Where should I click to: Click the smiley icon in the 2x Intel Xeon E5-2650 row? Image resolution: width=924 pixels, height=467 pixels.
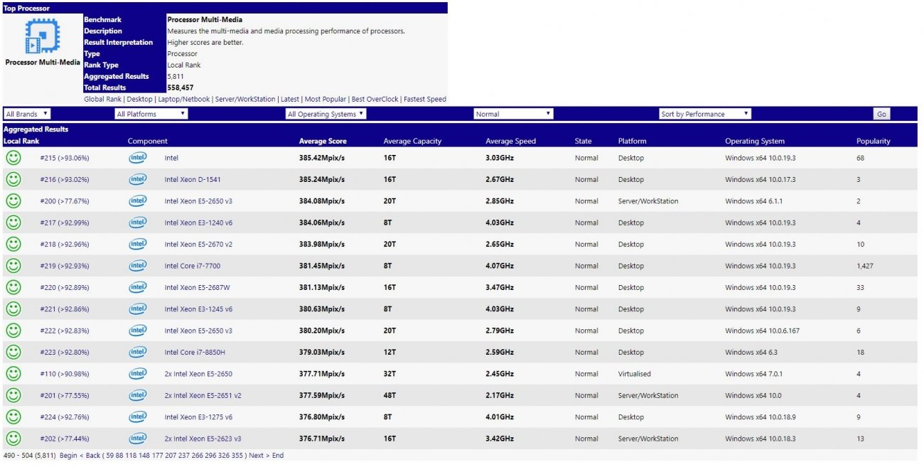tap(13, 374)
